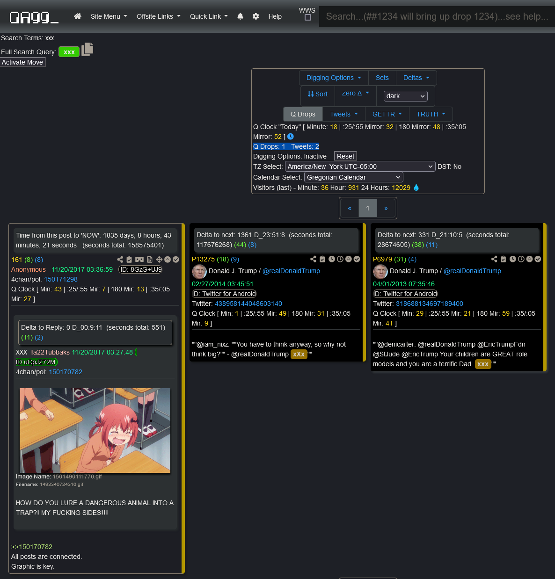Open Twitter link 318688134697189400

[430, 304]
